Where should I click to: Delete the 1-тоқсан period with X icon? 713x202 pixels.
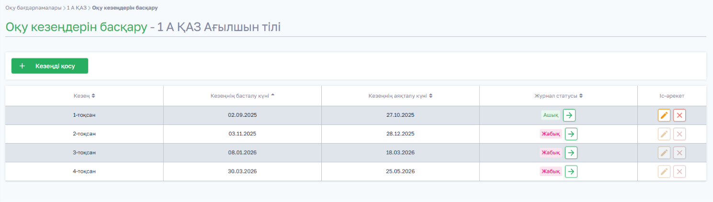click(679, 115)
